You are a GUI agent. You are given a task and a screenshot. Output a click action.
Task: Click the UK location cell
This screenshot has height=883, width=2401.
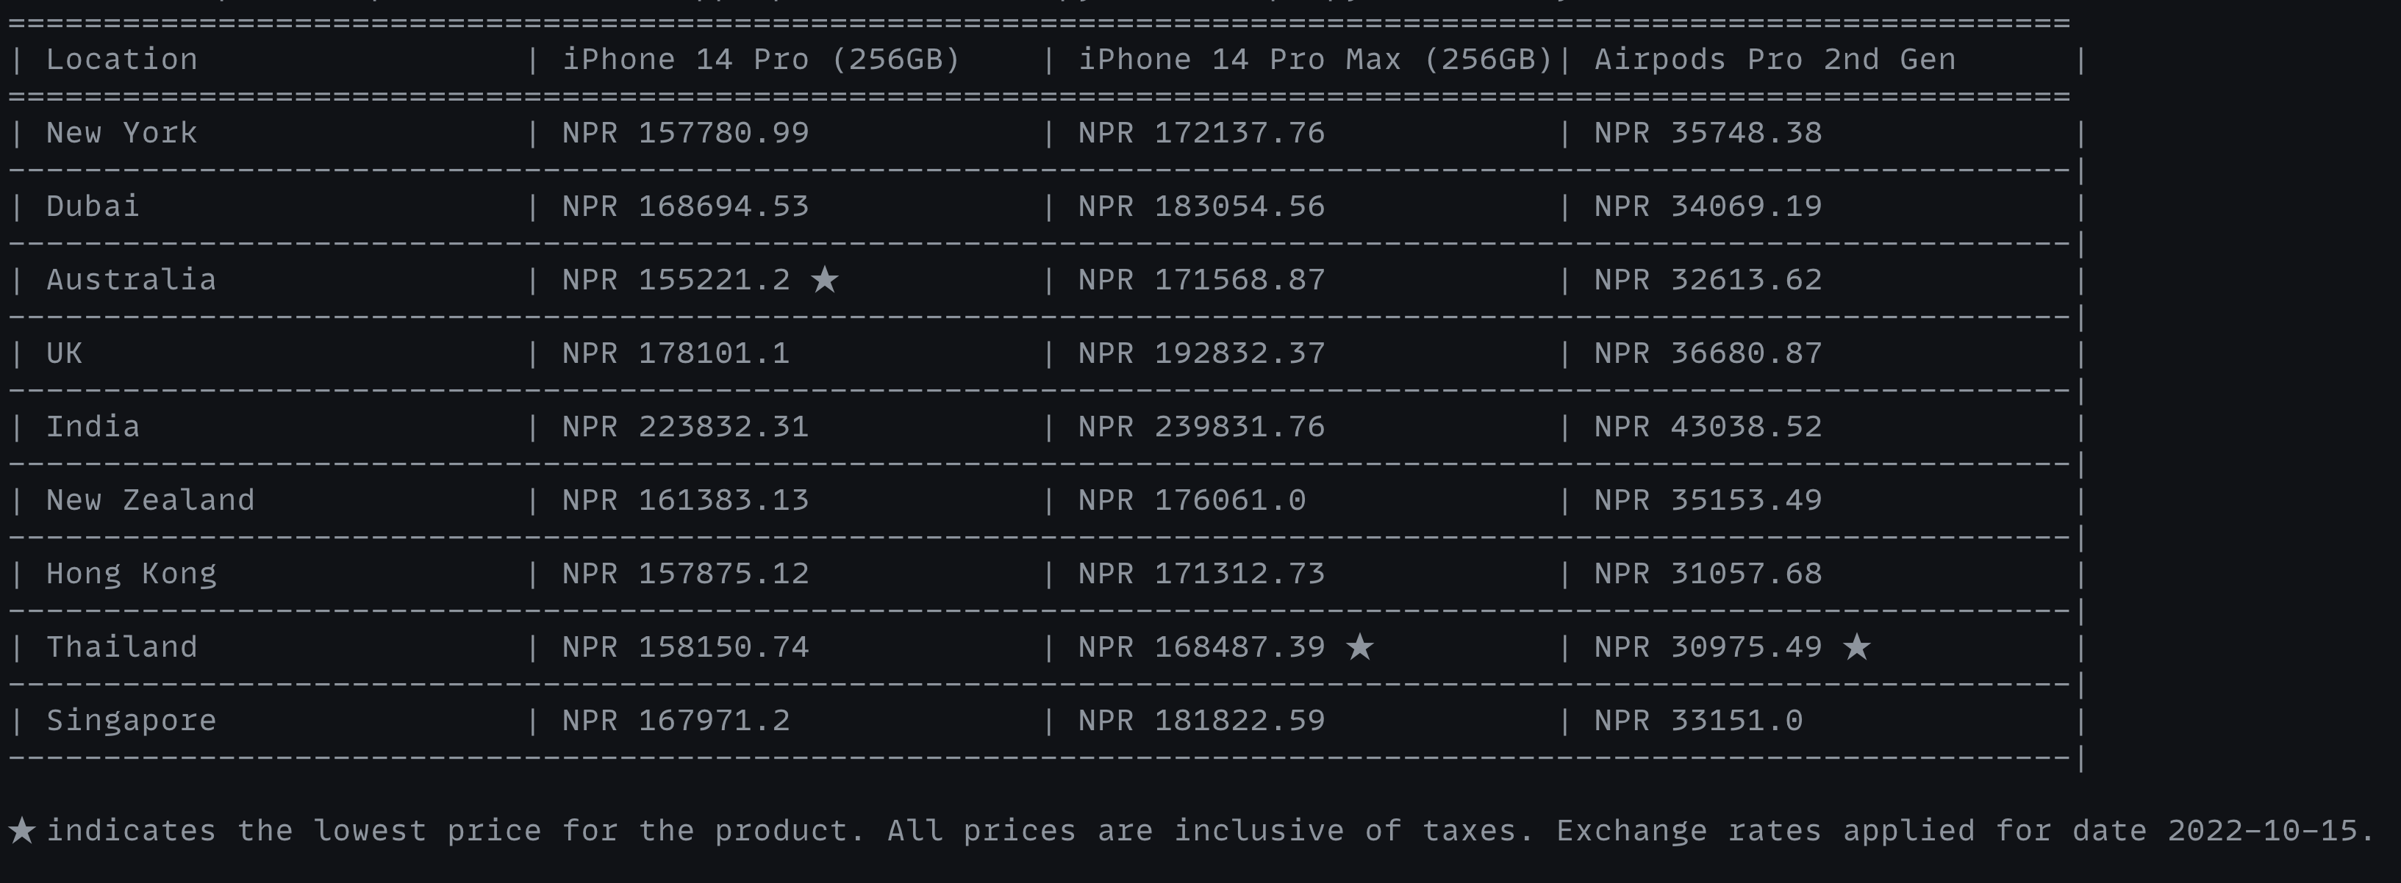(x=63, y=353)
